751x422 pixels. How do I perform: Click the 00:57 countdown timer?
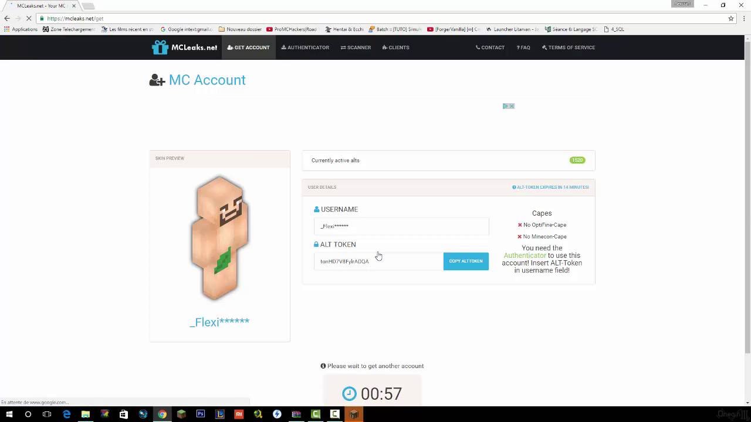tap(381, 394)
